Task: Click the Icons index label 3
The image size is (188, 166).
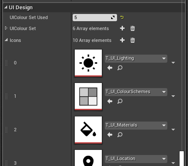Action: pyautogui.click(x=15, y=163)
